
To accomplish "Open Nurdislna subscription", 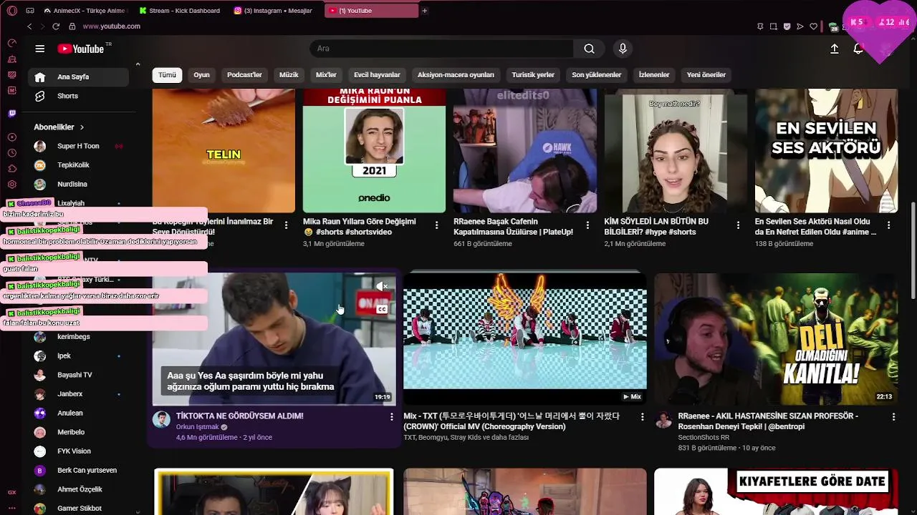I will pos(79,185).
